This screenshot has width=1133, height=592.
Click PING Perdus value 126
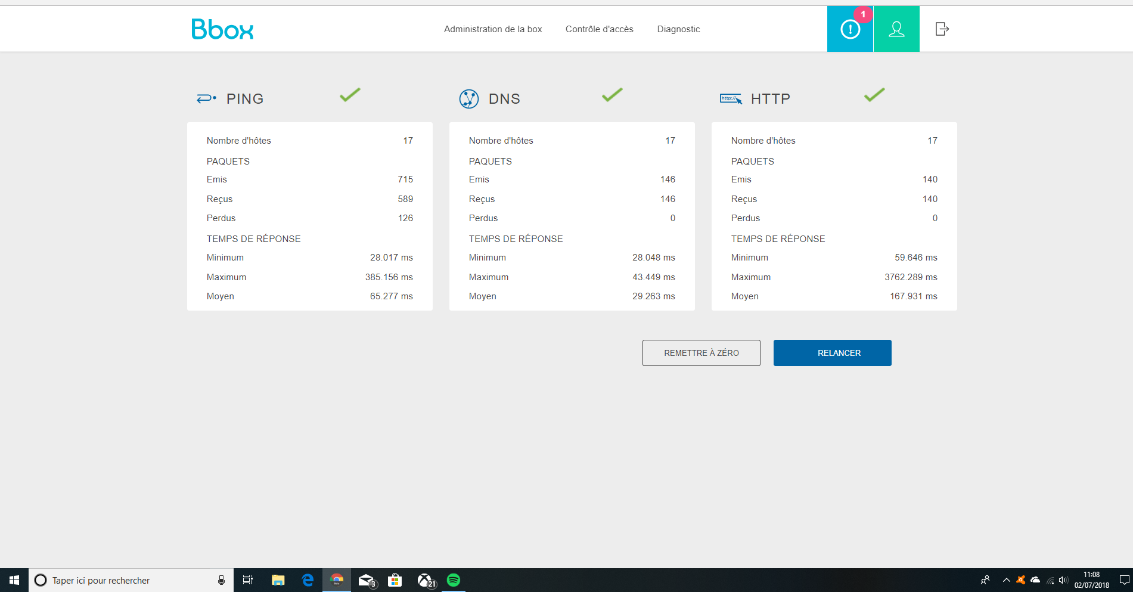pos(405,218)
